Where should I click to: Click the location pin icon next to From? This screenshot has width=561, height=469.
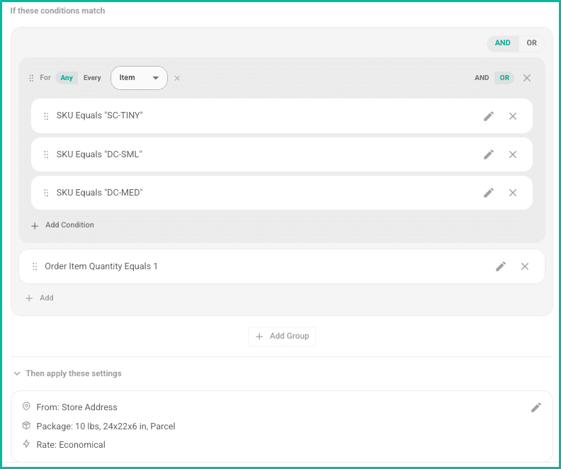click(26, 407)
